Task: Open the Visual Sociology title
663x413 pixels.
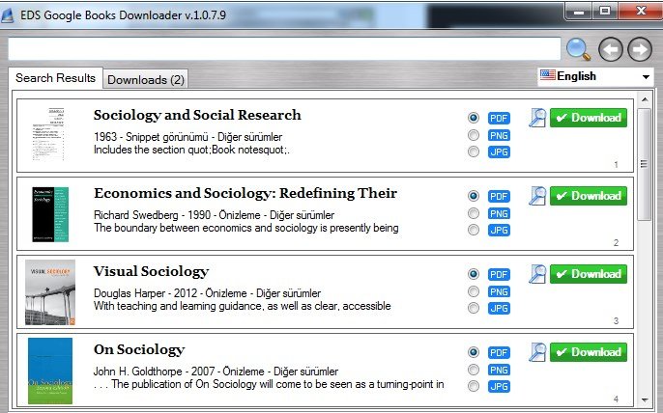Action: [152, 271]
